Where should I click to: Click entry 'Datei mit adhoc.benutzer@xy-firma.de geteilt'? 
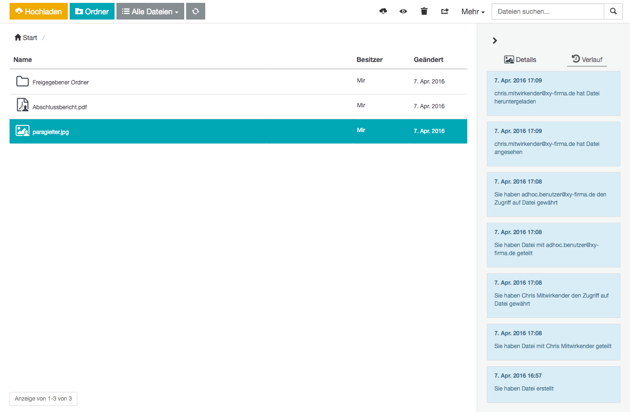(x=554, y=245)
